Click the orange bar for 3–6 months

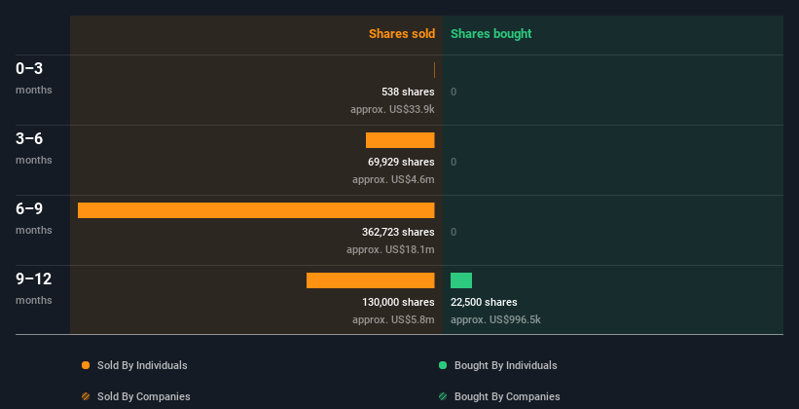click(400, 140)
